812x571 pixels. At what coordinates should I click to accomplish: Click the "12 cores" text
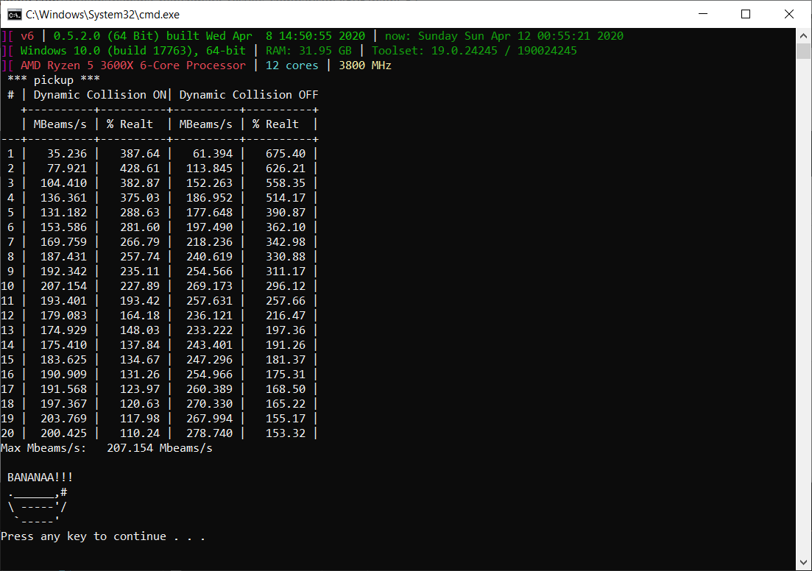[292, 65]
